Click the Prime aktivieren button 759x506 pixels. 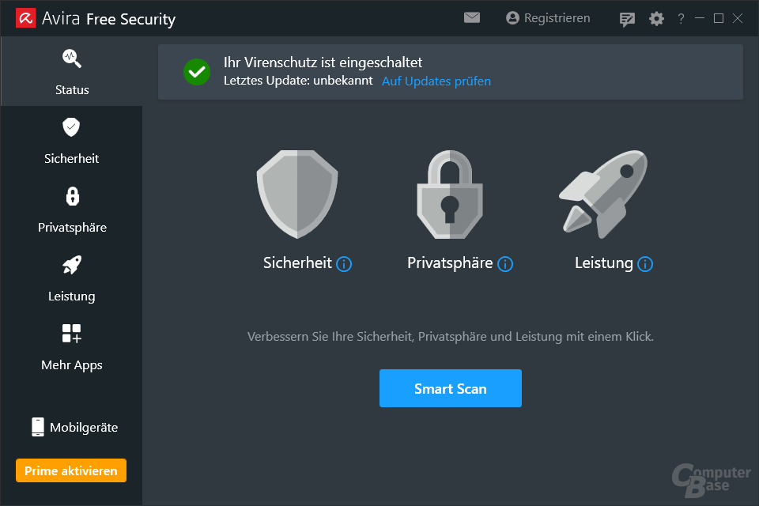pyautogui.click(x=71, y=470)
